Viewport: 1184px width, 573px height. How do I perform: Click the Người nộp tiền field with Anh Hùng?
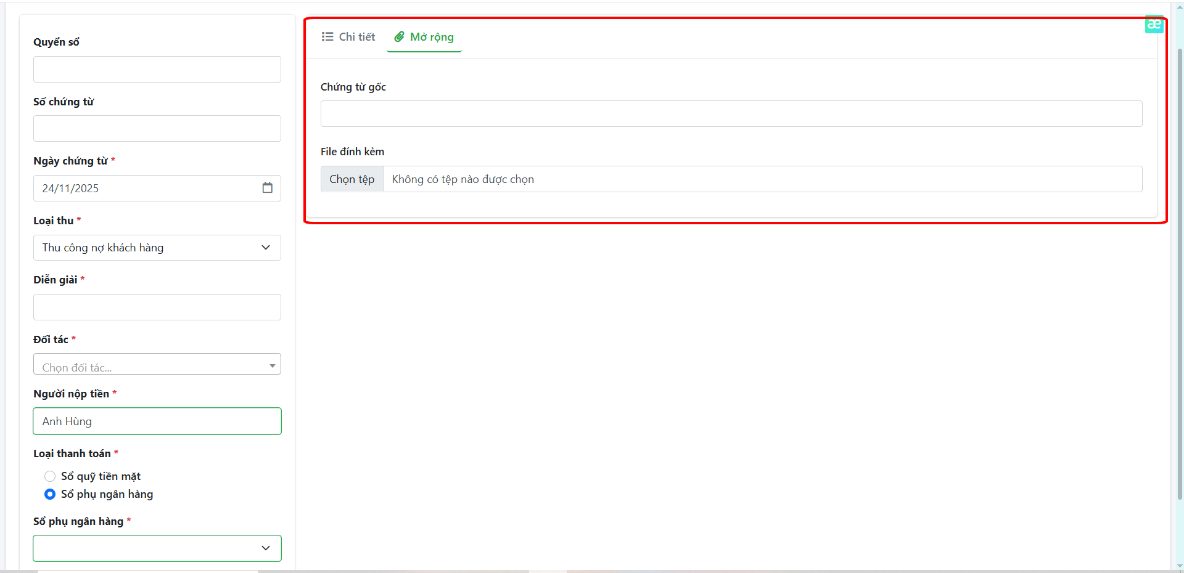[157, 421]
